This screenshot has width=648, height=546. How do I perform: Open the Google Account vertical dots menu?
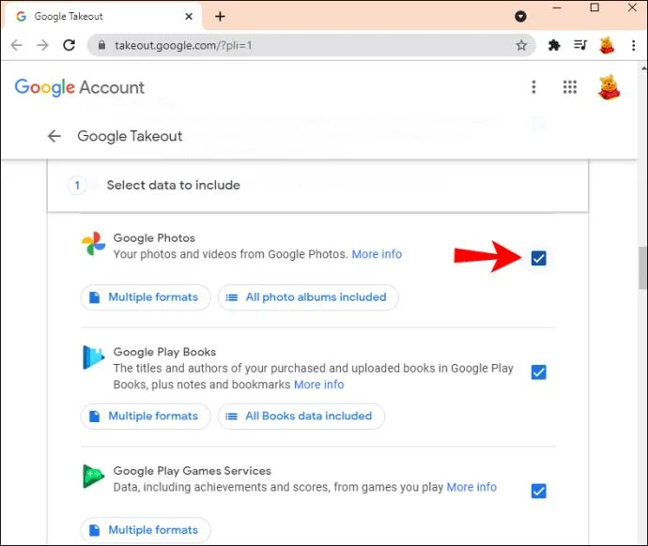coord(533,87)
